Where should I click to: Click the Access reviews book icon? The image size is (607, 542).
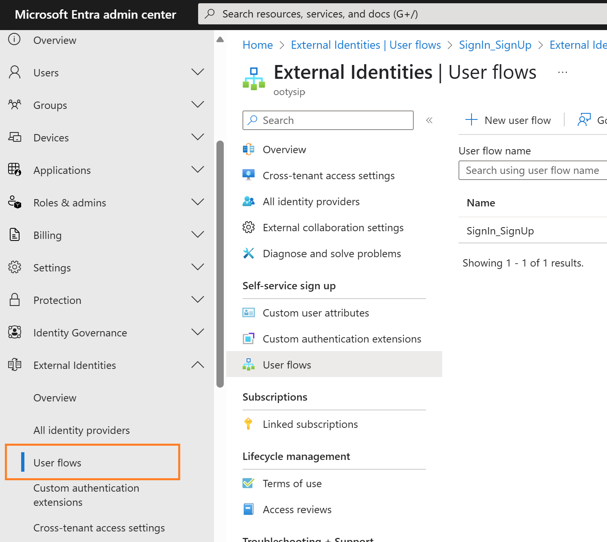tap(249, 509)
